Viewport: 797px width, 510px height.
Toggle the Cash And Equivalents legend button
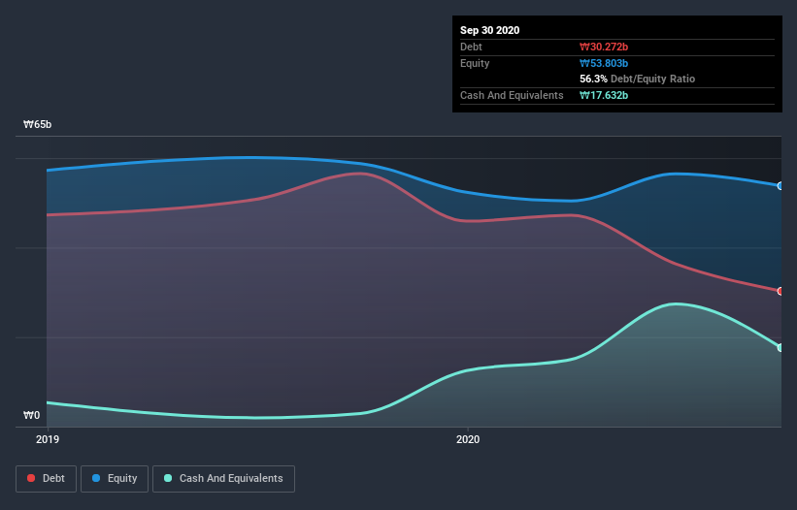coord(223,479)
